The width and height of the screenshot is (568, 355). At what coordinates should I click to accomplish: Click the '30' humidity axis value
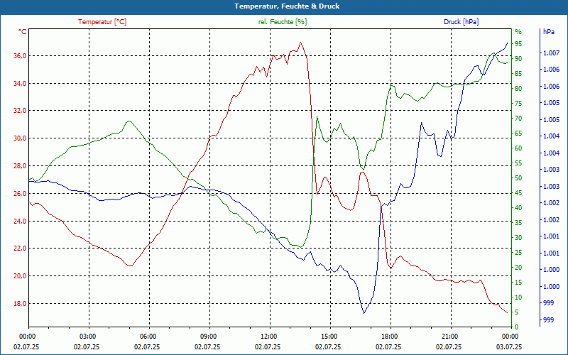[x=518, y=238]
